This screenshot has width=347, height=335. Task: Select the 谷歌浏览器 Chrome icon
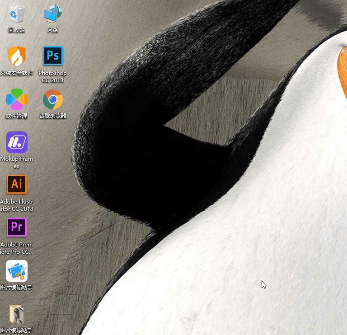53,99
